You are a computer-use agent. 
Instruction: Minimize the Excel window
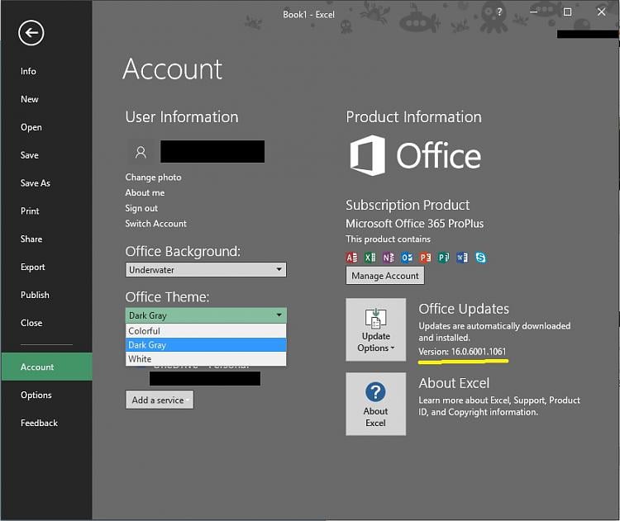click(x=533, y=12)
